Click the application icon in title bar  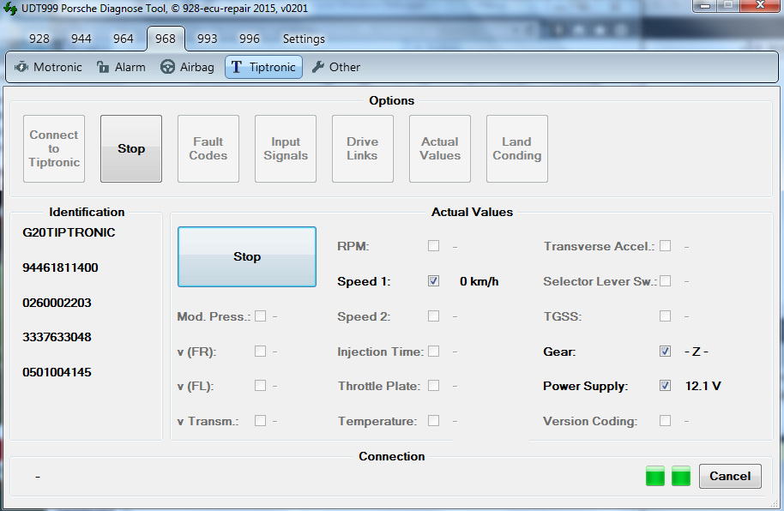click(x=11, y=9)
